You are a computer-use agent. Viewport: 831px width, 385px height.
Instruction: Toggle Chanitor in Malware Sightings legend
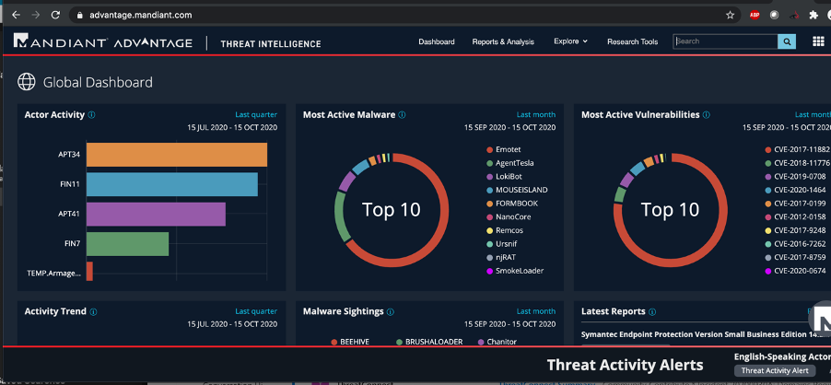click(497, 342)
